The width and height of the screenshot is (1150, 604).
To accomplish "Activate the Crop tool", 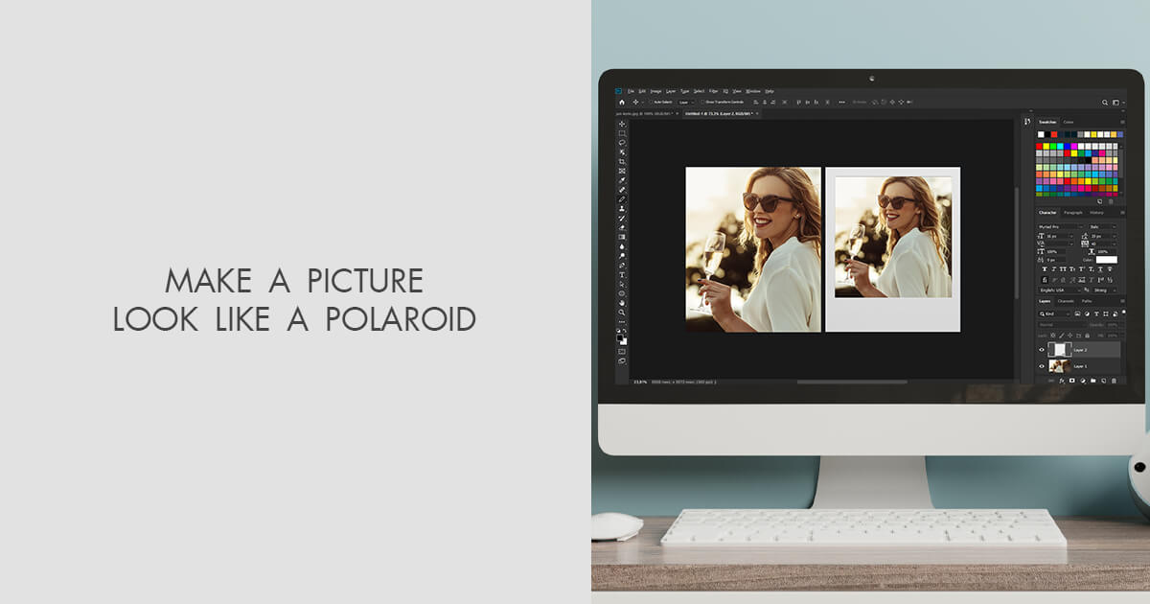I will click(x=620, y=161).
